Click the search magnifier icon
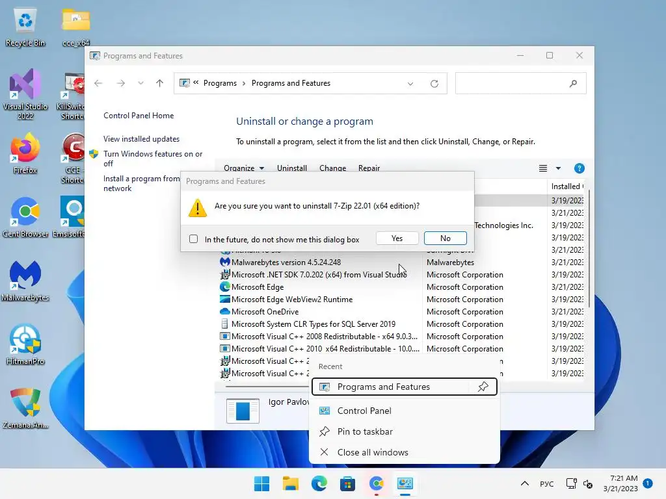 coord(574,84)
